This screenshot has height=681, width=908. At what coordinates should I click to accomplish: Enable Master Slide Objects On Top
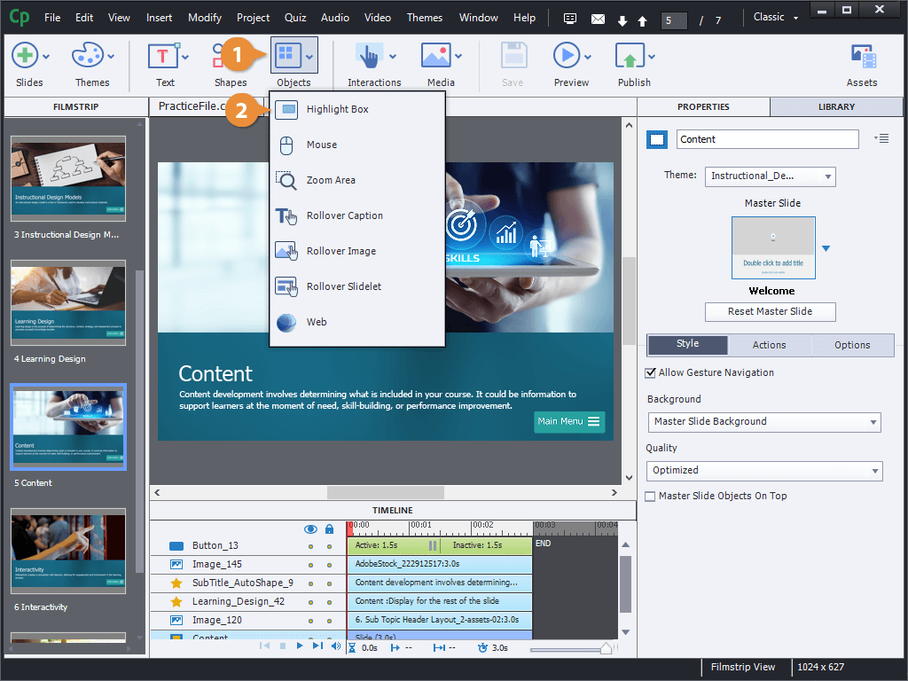[651, 497]
